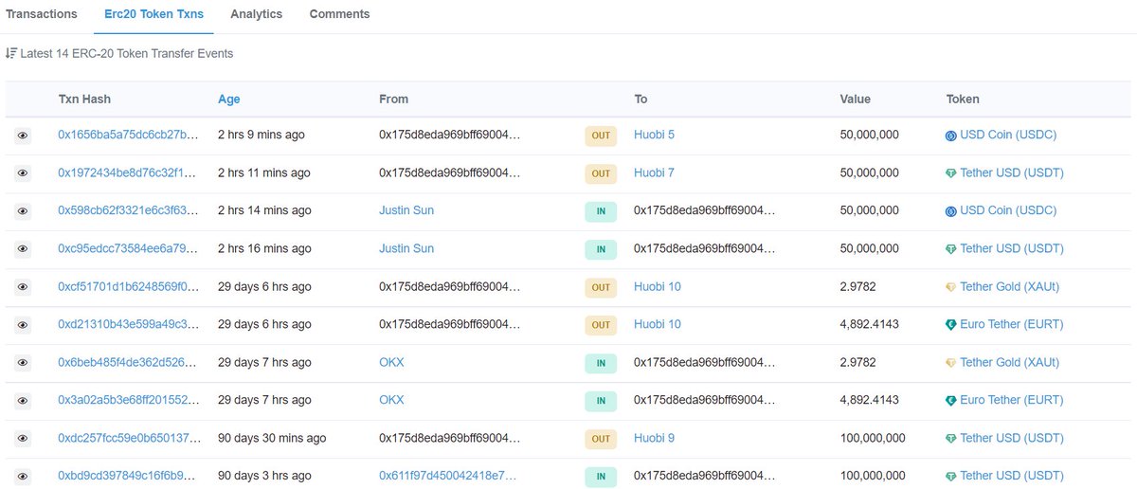Viewport: 1137px width, 489px height.
Task: Select the 90 days 30 mins ago age cell
Action: (x=272, y=438)
